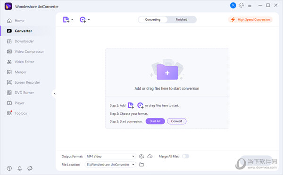283x175 pixels.
Task: Close the UniConverter window
Action: click(x=276, y=5)
